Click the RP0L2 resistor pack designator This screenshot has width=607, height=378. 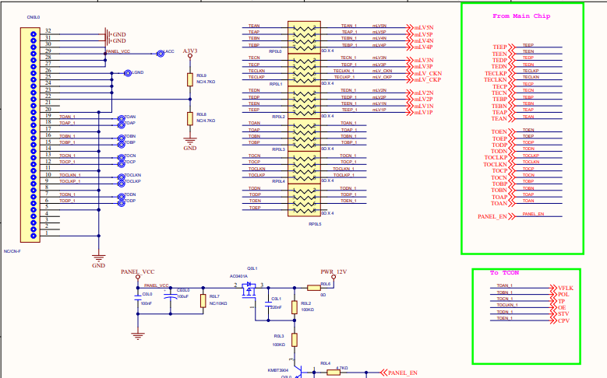point(278,117)
